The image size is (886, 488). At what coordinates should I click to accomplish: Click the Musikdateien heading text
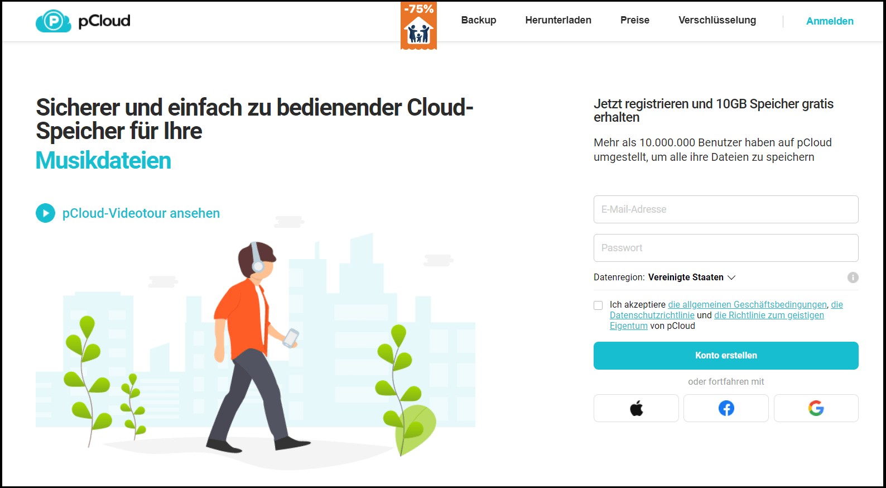pyautogui.click(x=103, y=161)
